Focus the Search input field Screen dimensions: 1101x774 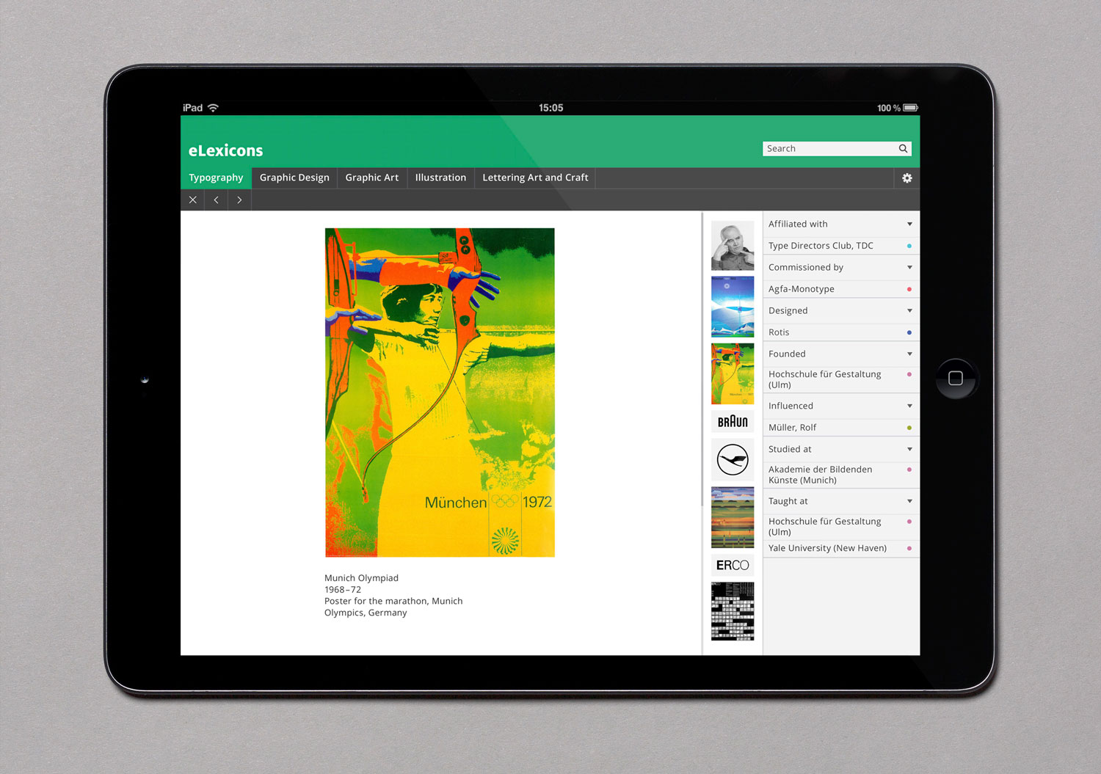837,148
